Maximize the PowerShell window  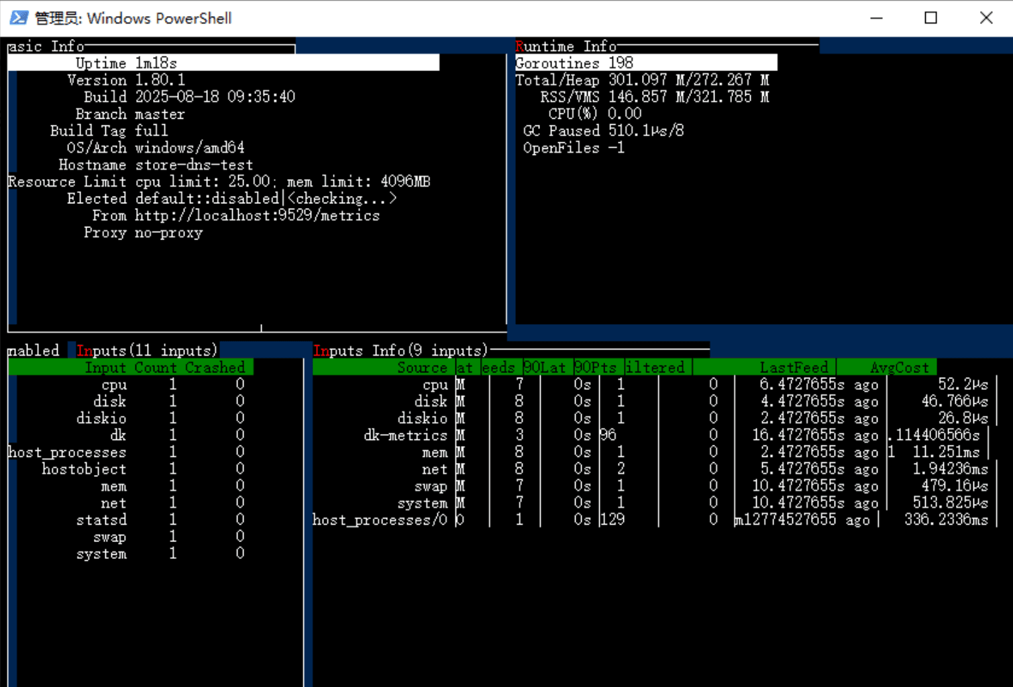coord(930,18)
